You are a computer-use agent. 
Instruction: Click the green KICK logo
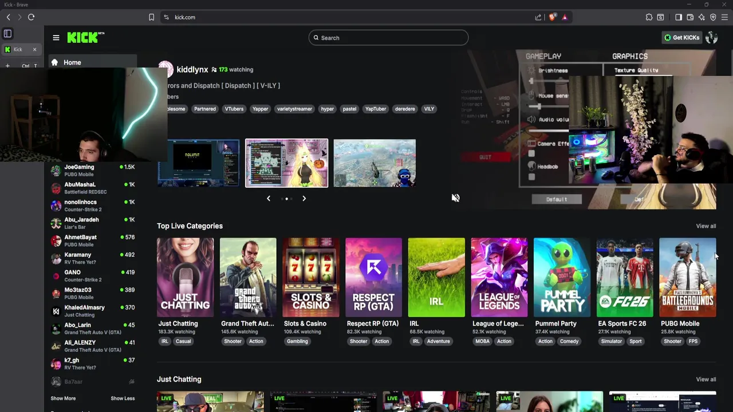(85, 37)
